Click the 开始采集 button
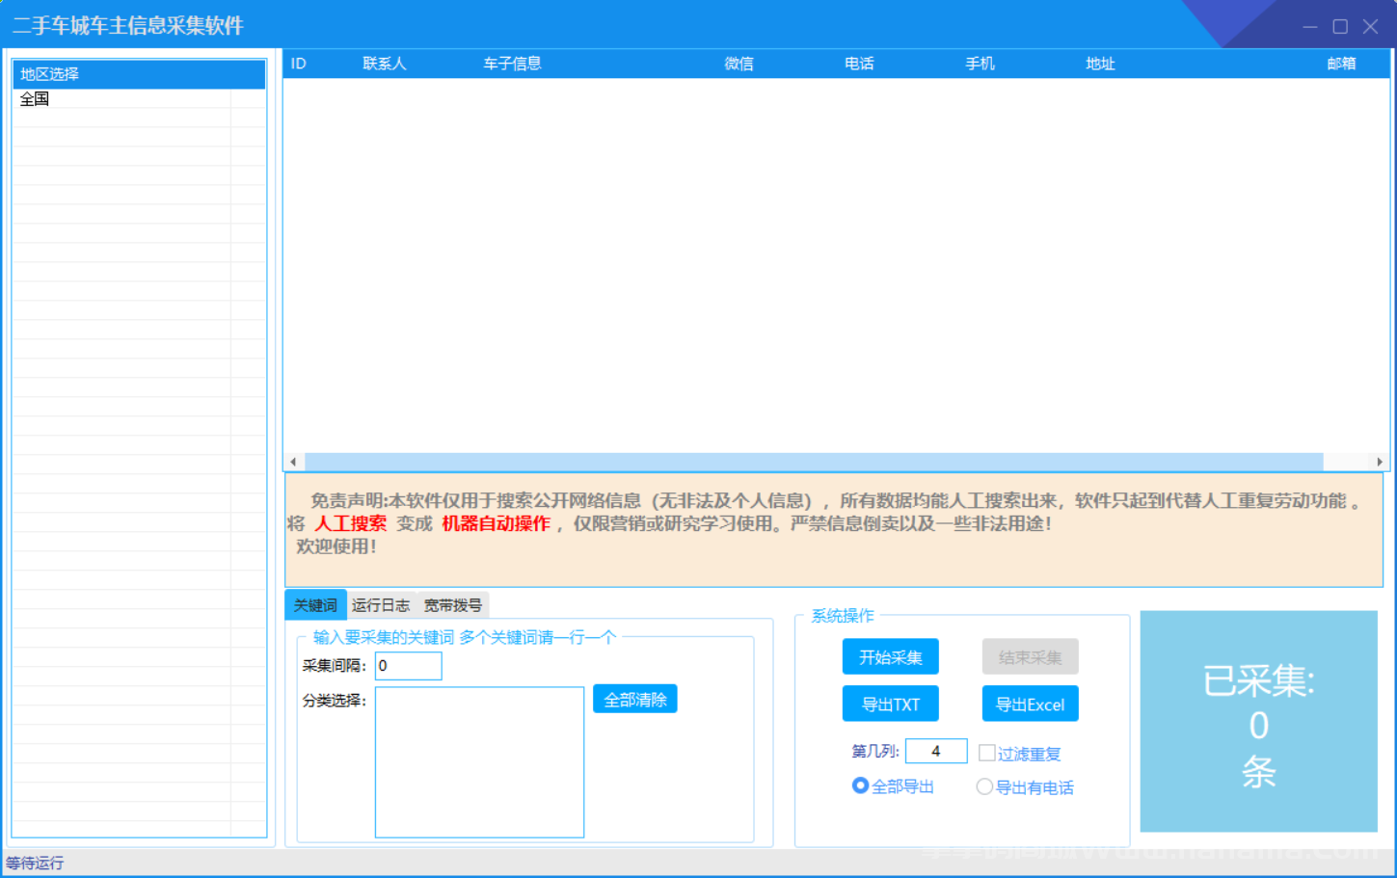 [889, 656]
